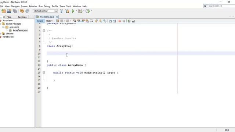Switch to Source view
Image resolution: width=235 pixels, height=132 pixels.
click(x=40, y=21)
